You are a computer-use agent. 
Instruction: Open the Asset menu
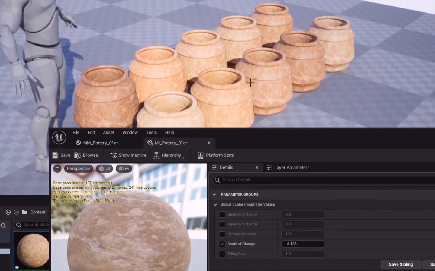[108, 132]
